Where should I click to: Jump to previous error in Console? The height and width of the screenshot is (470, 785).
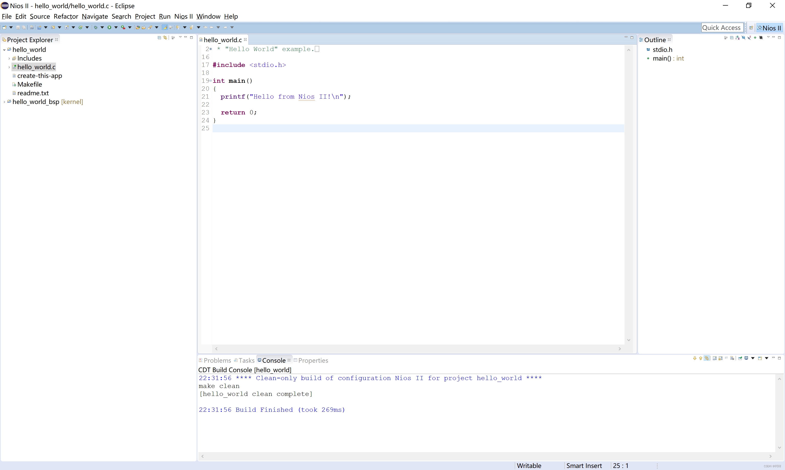point(700,358)
